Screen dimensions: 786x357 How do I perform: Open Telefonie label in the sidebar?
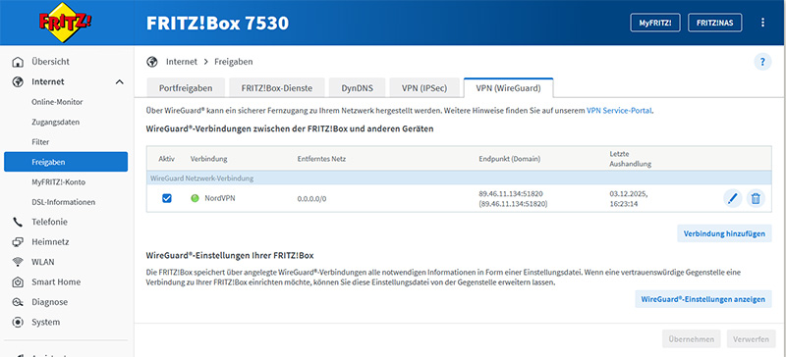click(x=49, y=222)
